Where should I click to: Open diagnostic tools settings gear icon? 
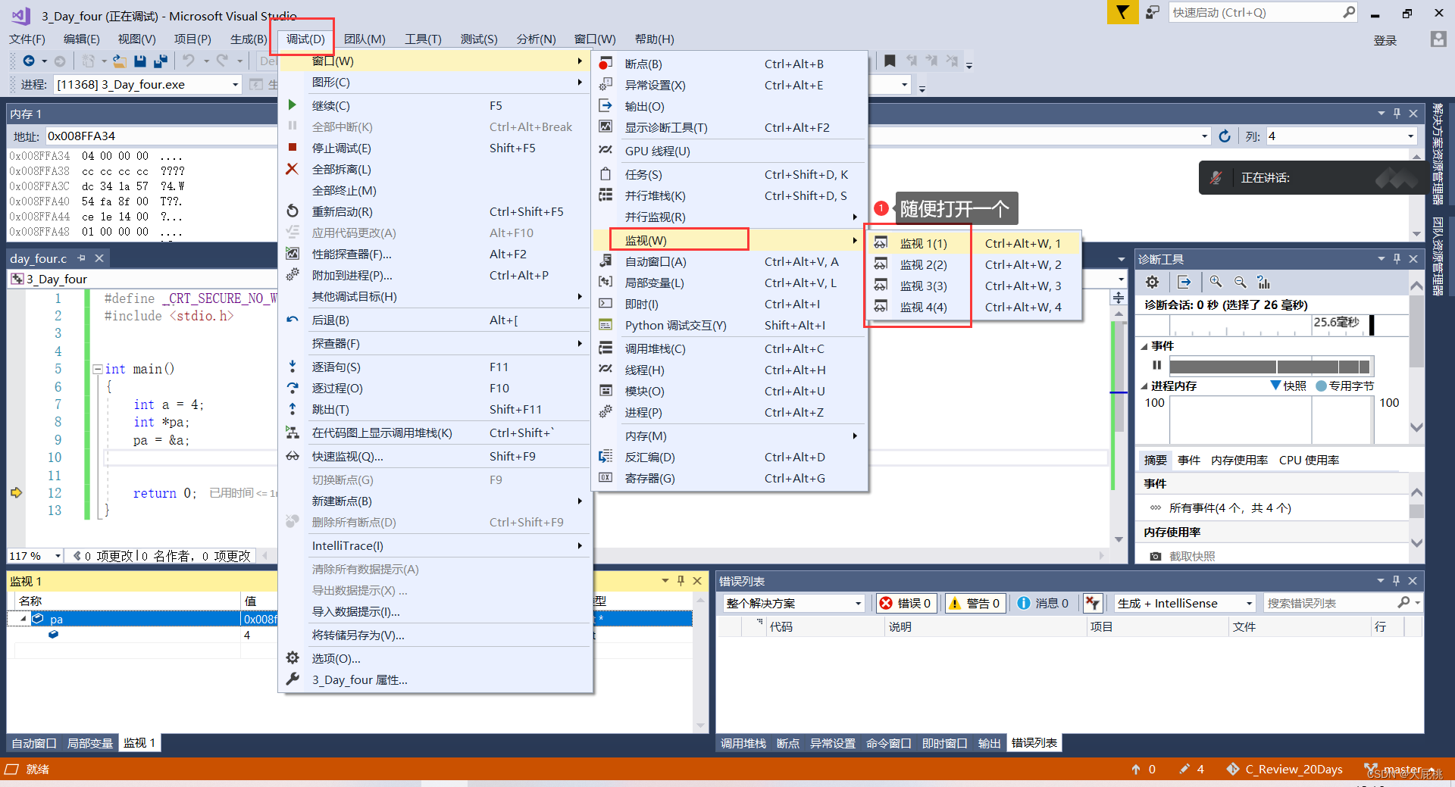1152,282
